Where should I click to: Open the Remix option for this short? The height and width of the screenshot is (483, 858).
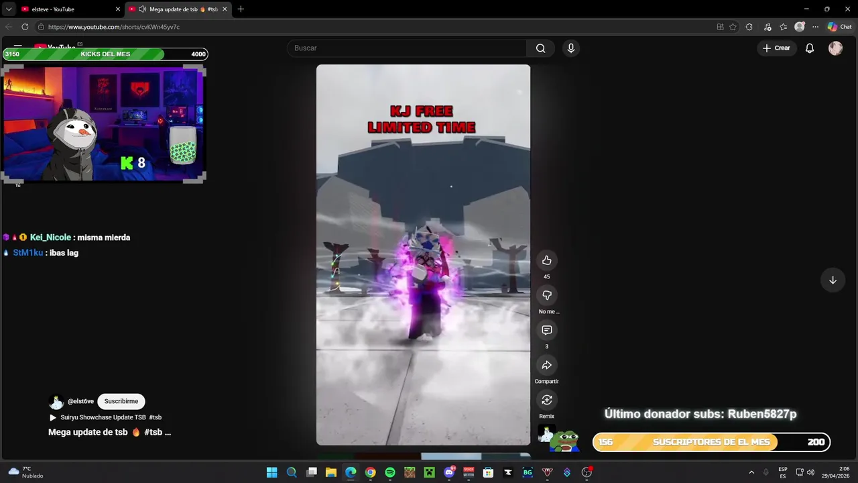[547, 400]
